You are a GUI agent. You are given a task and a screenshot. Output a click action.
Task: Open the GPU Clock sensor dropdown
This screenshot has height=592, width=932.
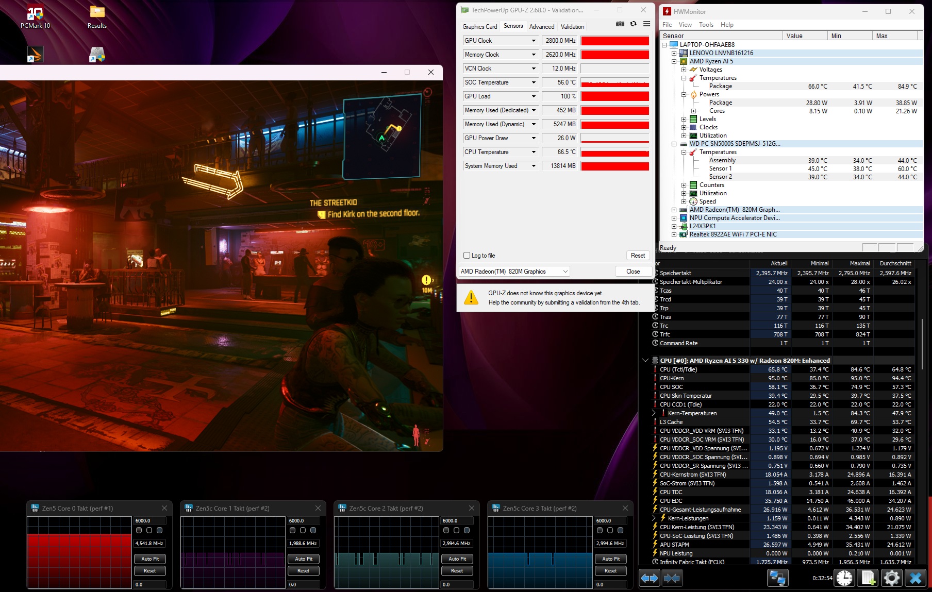click(534, 41)
